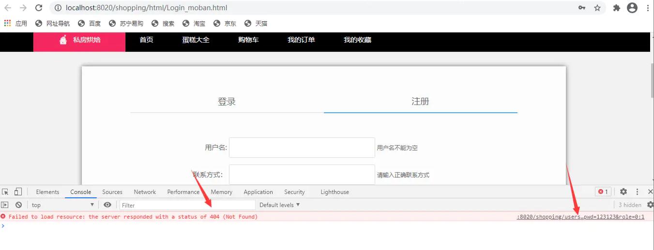Screen dimensions: 654x250
Task: Click the browser forward arrow
Action: [23, 8]
